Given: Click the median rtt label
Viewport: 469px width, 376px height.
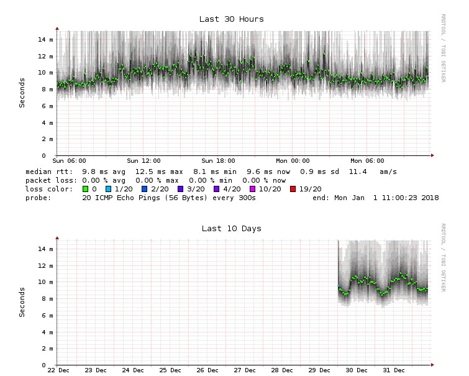Looking at the screenshot, I should coord(49,172).
